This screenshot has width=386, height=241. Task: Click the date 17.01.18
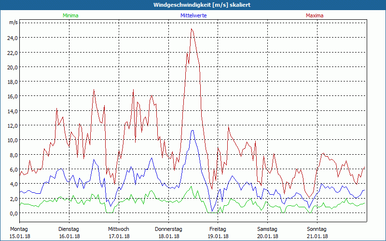[119, 236]
